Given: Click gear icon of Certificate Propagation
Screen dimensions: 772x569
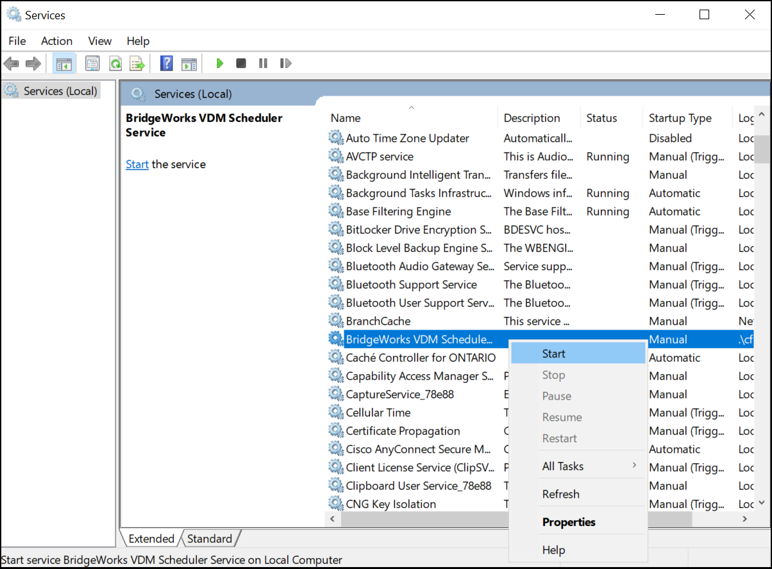Looking at the screenshot, I should pos(336,430).
